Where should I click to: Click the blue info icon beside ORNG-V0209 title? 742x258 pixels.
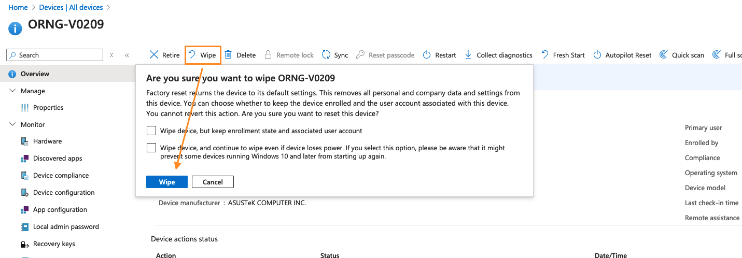coord(16,27)
